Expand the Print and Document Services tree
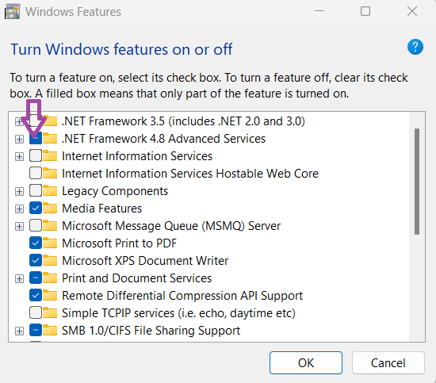Viewport: 436px width, 383px height. pos(19,278)
